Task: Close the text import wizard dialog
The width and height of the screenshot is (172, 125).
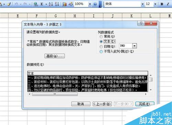Action: point(151,23)
